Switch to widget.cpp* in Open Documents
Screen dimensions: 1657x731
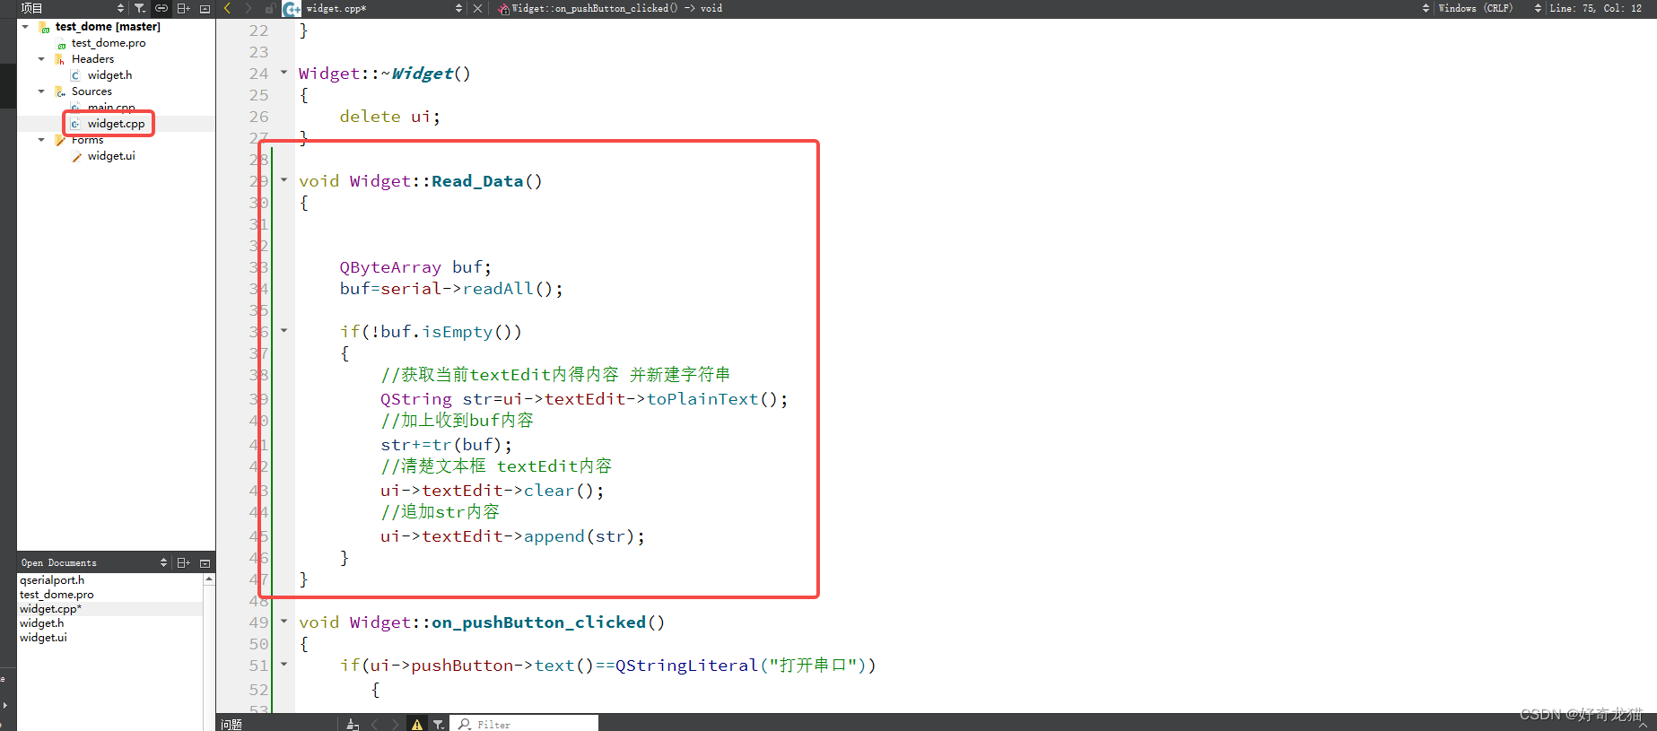pos(50,609)
